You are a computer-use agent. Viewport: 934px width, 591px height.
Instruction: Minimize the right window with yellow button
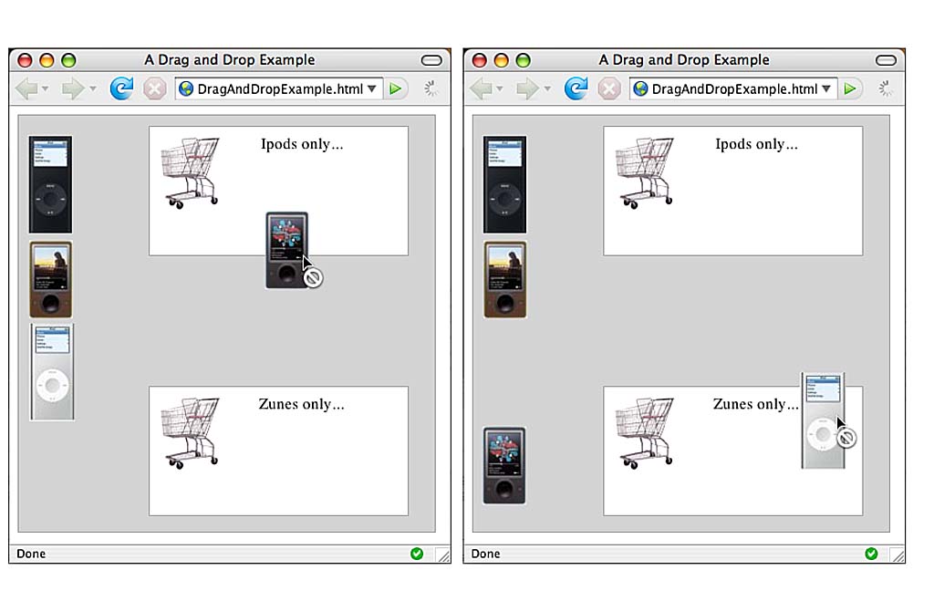click(x=501, y=60)
